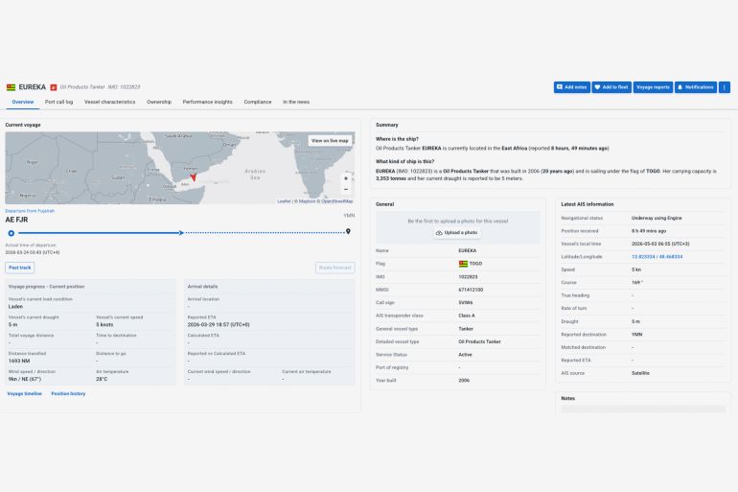Zoom in on the voyage map
This screenshot has width=738, height=492.
[x=346, y=178]
